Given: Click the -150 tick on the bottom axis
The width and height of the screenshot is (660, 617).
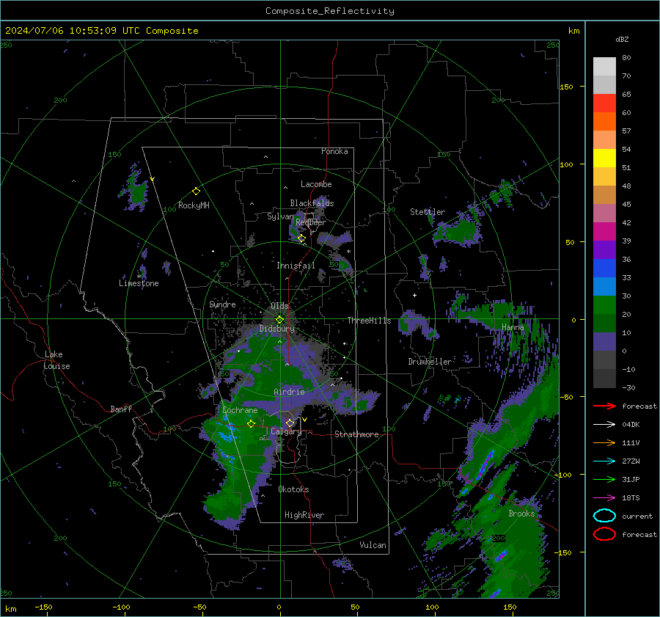Looking at the screenshot, I should (43, 607).
